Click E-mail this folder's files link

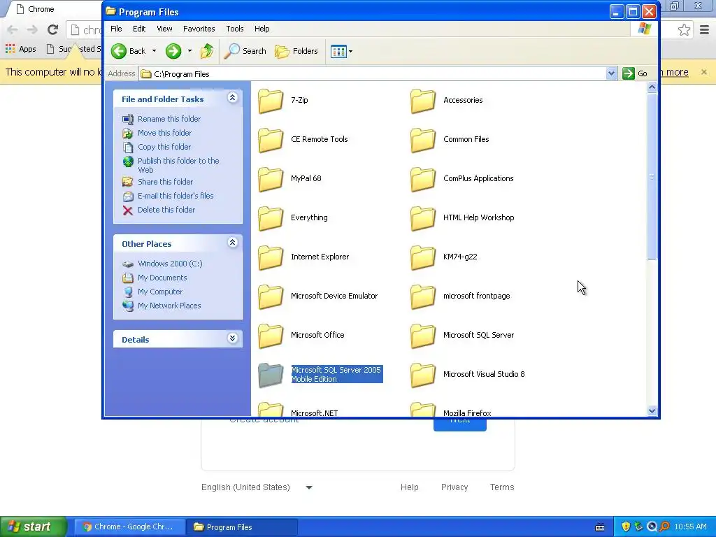pyautogui.click(x=176, y=196)
